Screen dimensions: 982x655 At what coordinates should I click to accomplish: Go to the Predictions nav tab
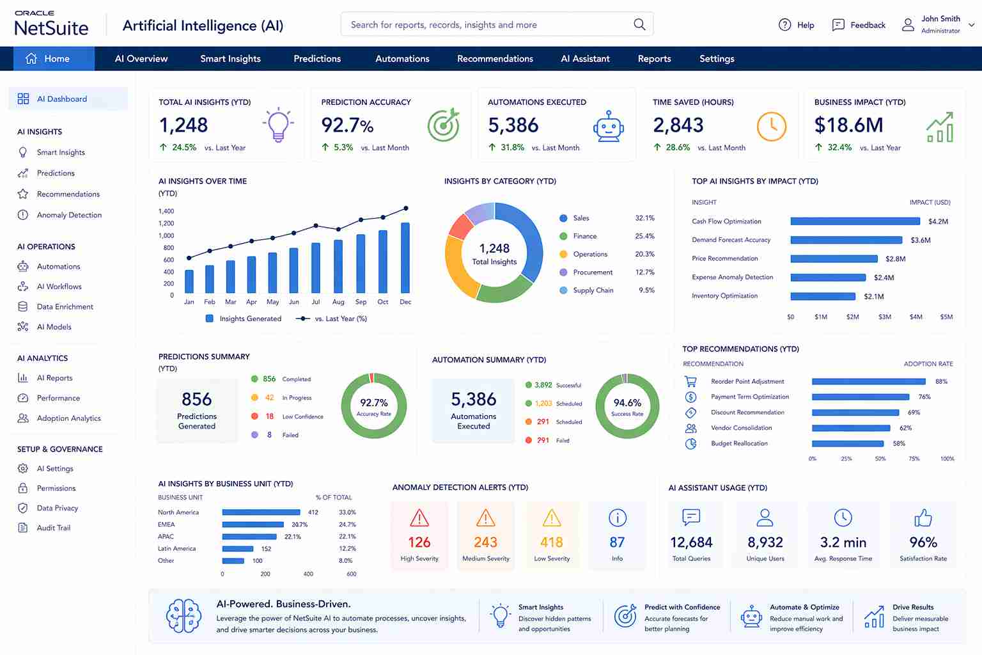(x=317, y=58)
